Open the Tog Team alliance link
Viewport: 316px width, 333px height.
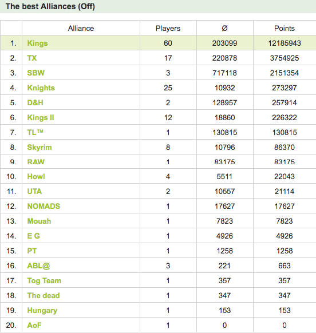(44, 281)
